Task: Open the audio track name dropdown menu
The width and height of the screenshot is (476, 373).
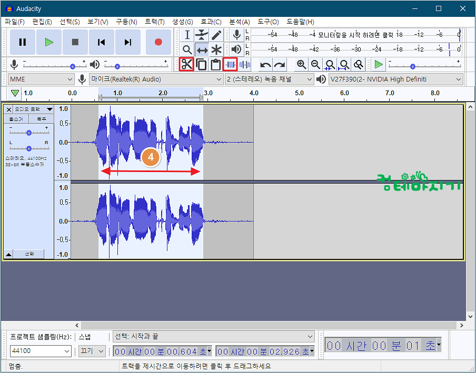Action: 34,109
